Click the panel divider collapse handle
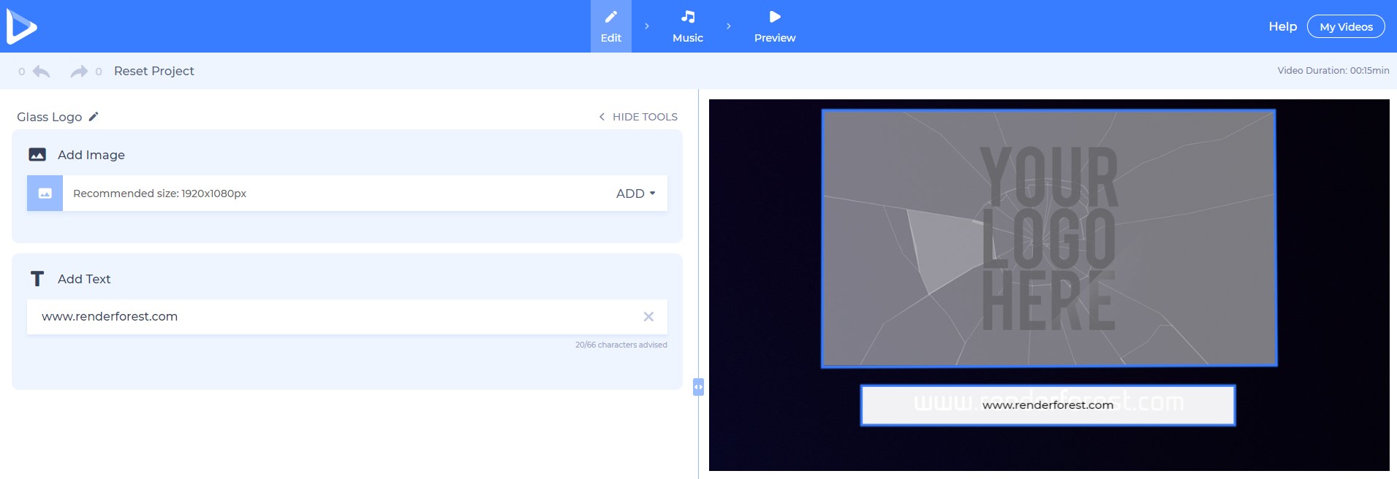Viewport: 1397px width, 479px height. [698, 386]
